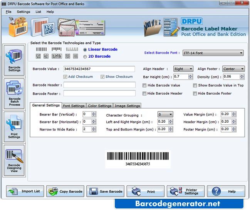250x210 pixels.
Task: Click the Print button
Action: (x=146, y=191)
